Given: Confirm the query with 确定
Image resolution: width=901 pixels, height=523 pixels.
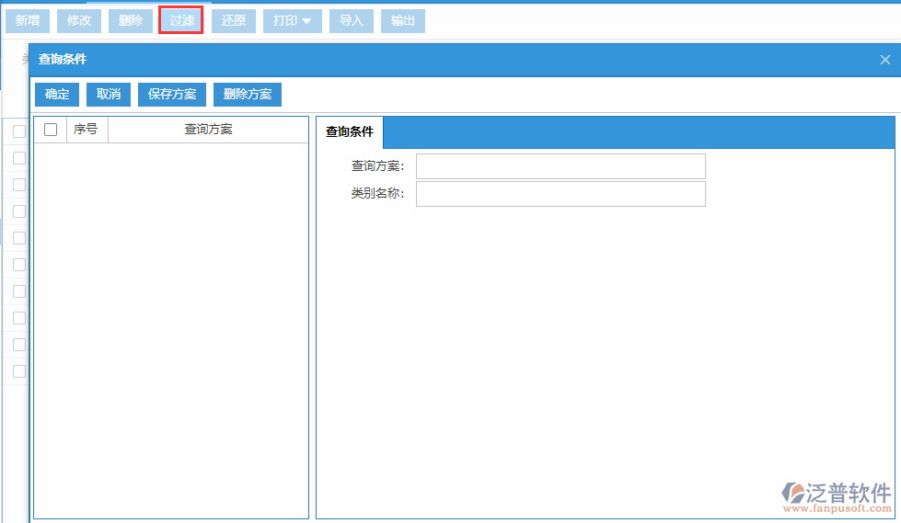Looking at the screenshot, I should (x=57, y=94).
